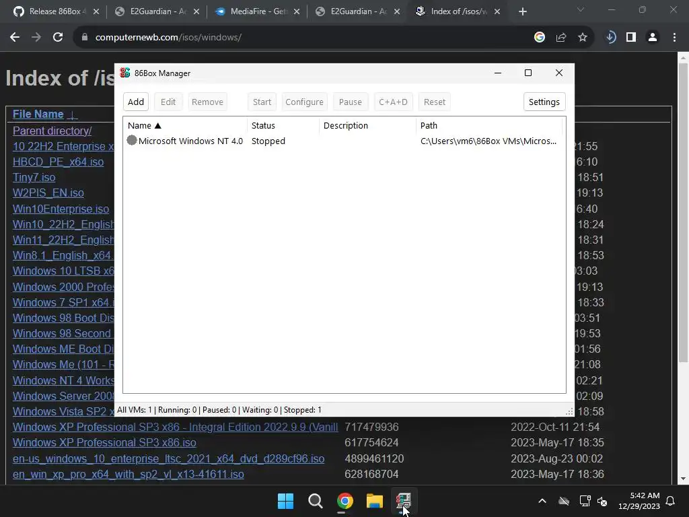Open a new Chrome tab
The width and height of the screenshot is (689, 517).
522,12
